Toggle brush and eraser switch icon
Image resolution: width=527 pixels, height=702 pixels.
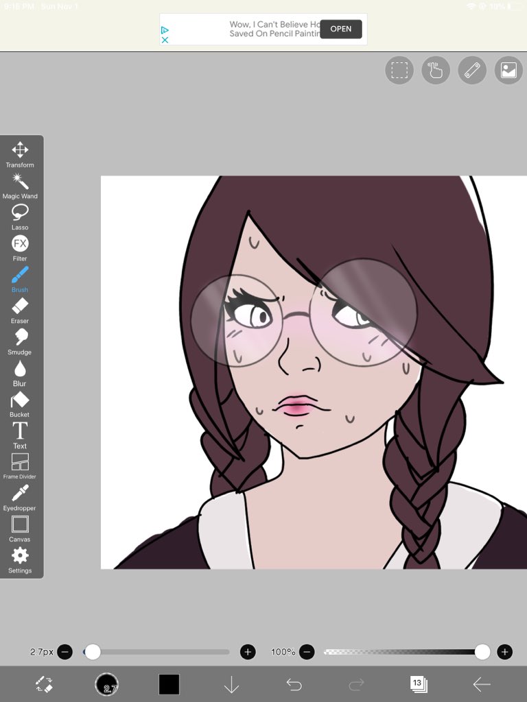tap(44, 684)
